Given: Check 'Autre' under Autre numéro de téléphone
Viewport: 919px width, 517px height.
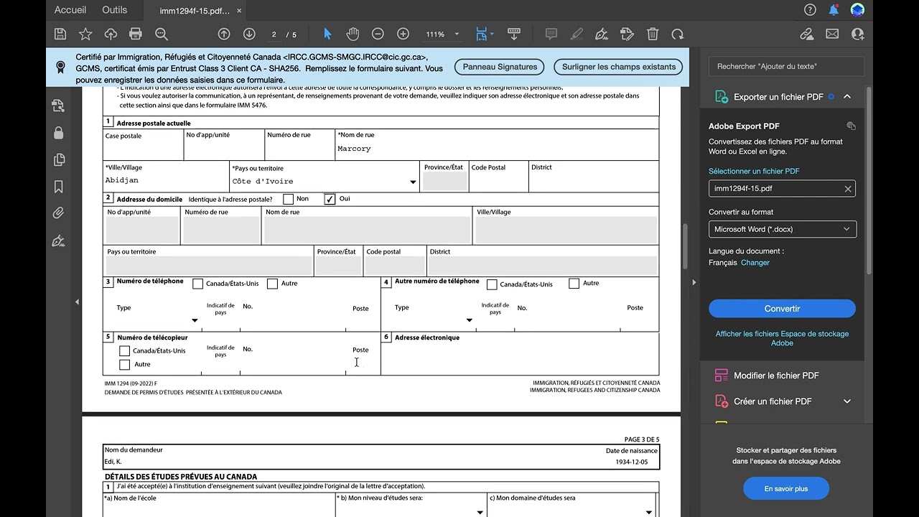Looking at the screenshot, I should 574,284.
